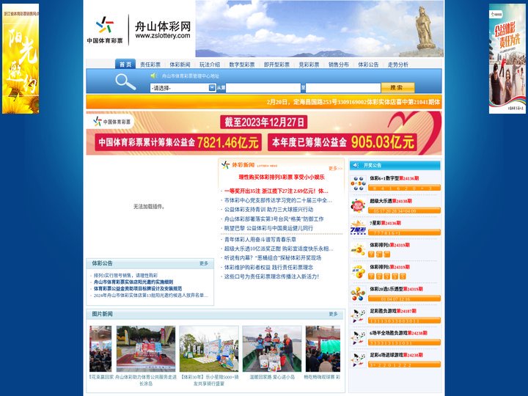The width and height of the screenshot is (528, 396).
Task: Click the 足彩4场进球游戏 mascot icon
Action: pos(359,359)
